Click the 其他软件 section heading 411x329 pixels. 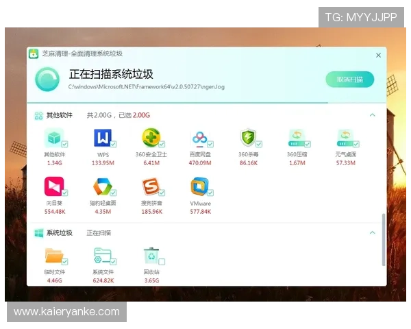(59, 115)
